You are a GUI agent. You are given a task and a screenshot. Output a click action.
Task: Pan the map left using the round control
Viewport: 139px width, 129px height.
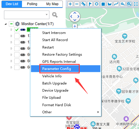tap(71, 17)
